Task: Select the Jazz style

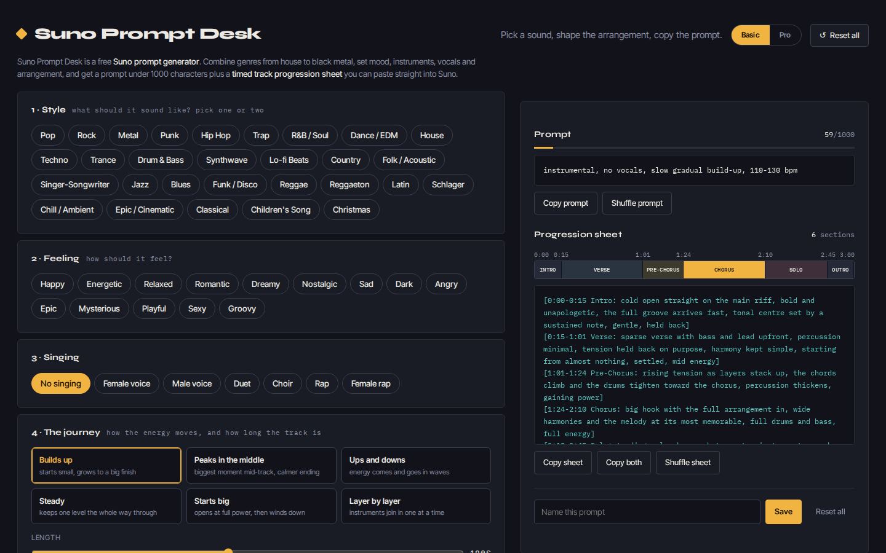Action: 140,184
